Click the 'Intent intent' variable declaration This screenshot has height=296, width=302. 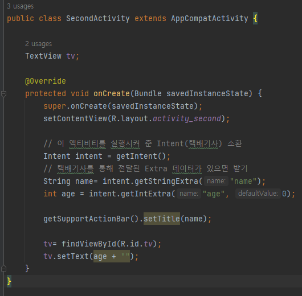pos(73,157)
